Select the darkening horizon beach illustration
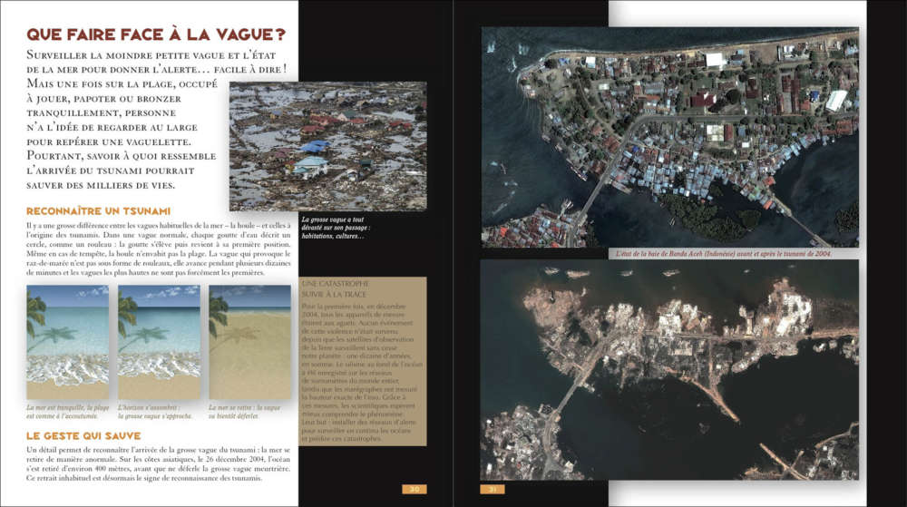 159,342
